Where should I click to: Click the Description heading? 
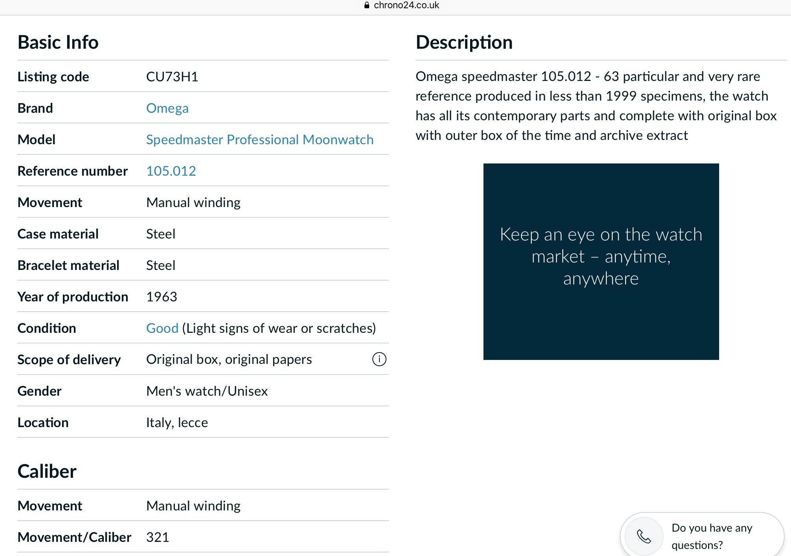point(464,42)
